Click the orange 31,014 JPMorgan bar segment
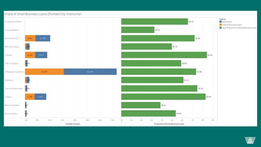The image size is (261, 147). click(44, 72)
